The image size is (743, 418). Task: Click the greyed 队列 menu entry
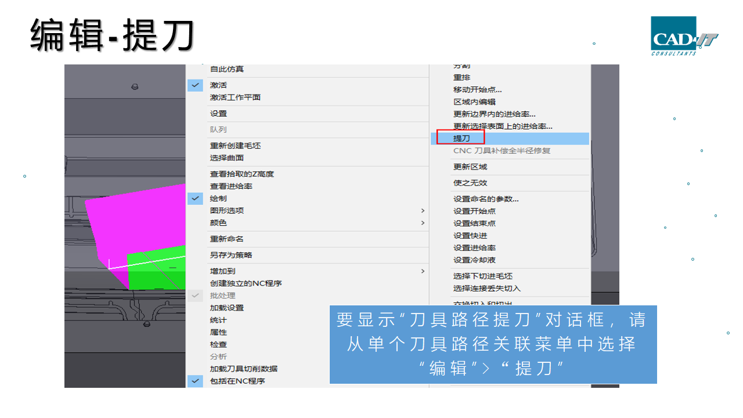click(218, 130)
